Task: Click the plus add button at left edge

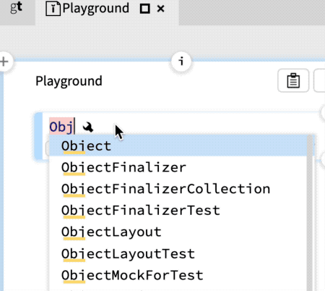Action: pyautogui.click(x=4, y=62)
